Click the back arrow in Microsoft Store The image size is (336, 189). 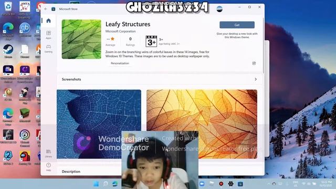pyautogui.click(x=46, y=9)
